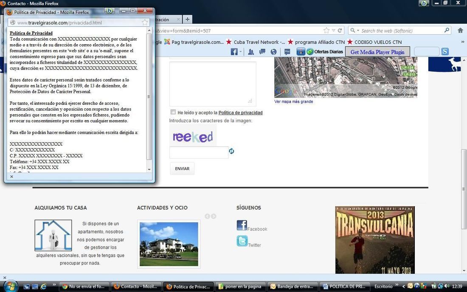Launch Internet Explorer from quick launch
Viewport: 467px width, 292px height.
click(x=43, y=286)
